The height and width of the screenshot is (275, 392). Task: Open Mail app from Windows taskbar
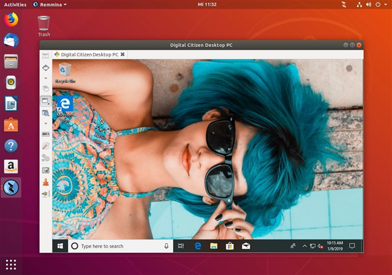tap(246, 246)
